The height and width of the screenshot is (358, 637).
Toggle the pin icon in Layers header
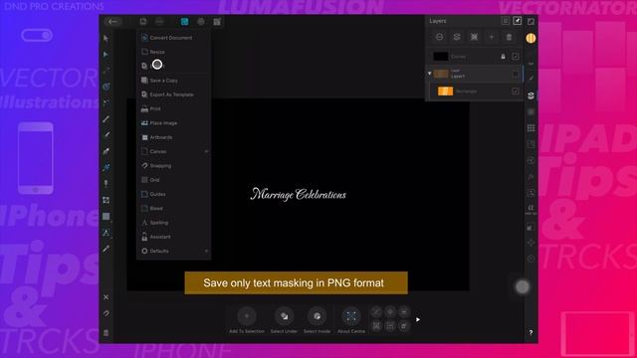coord(518,21)
